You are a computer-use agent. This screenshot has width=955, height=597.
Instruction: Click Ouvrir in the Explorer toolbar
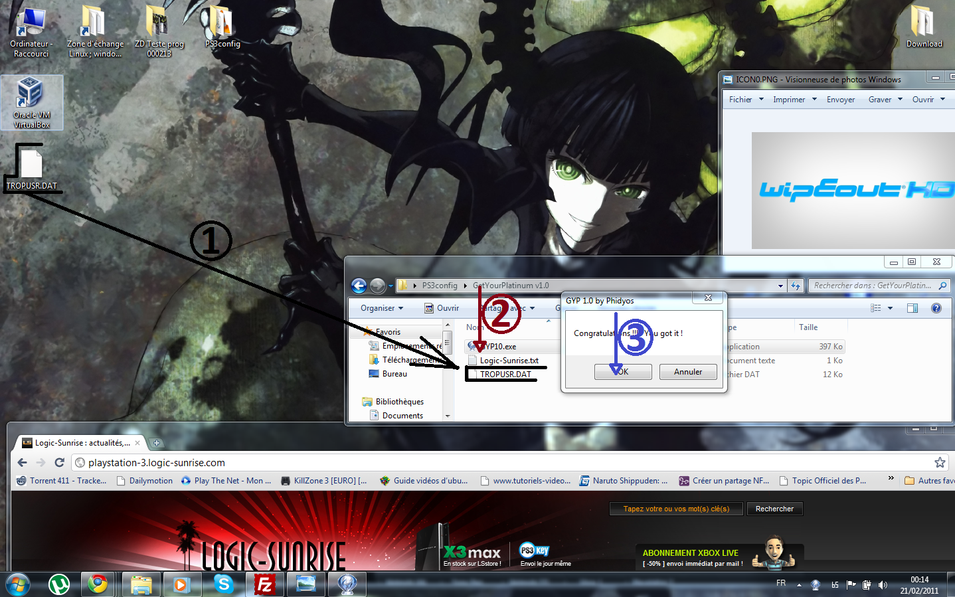(442, 308)
